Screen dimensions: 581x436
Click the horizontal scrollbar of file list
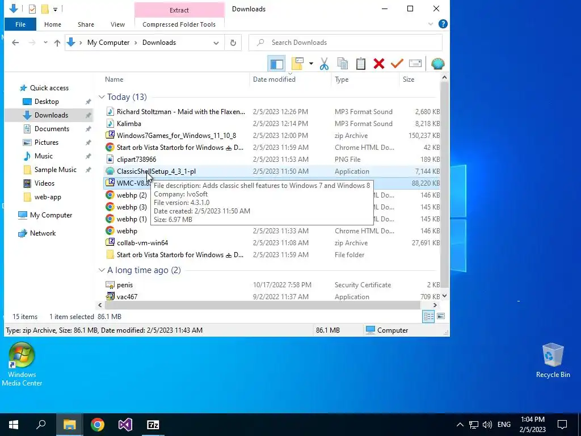262,305
